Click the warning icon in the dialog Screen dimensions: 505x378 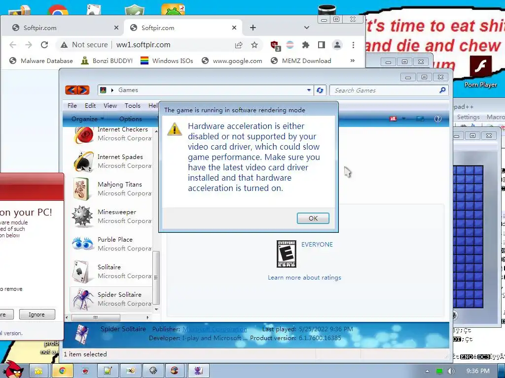tap(174, 129)
